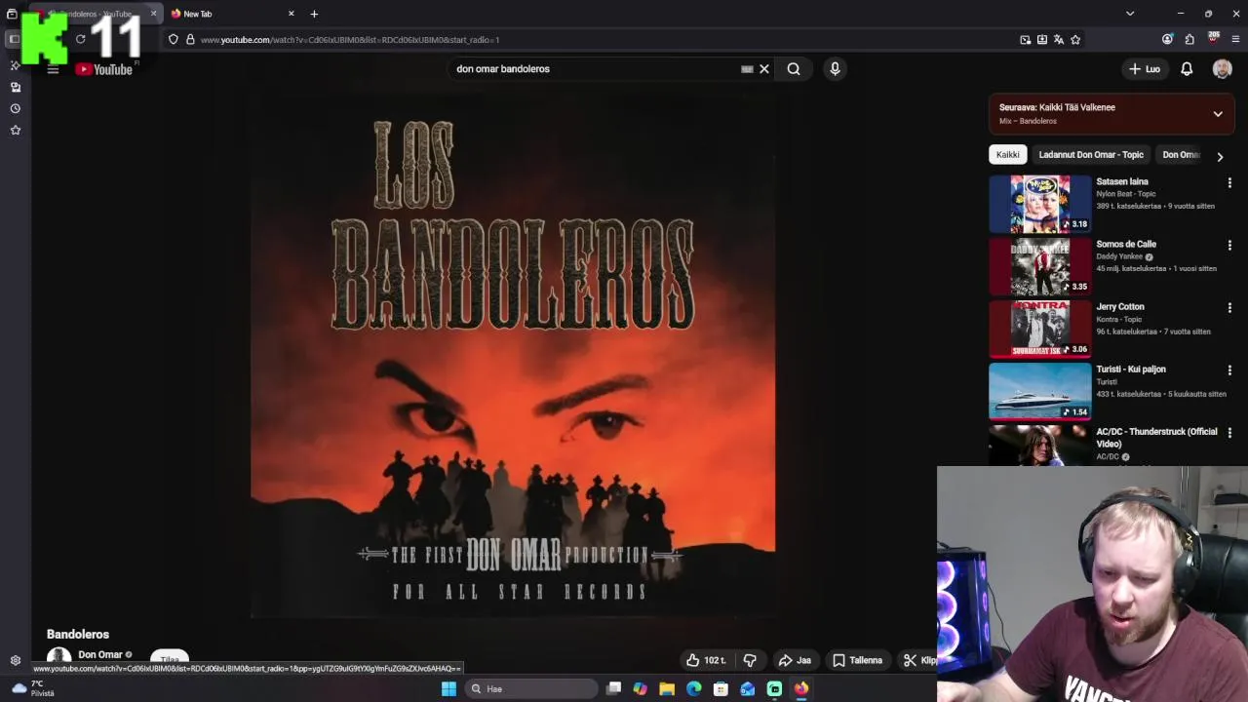Open File Explorer from the taskbar

point(667,688)
